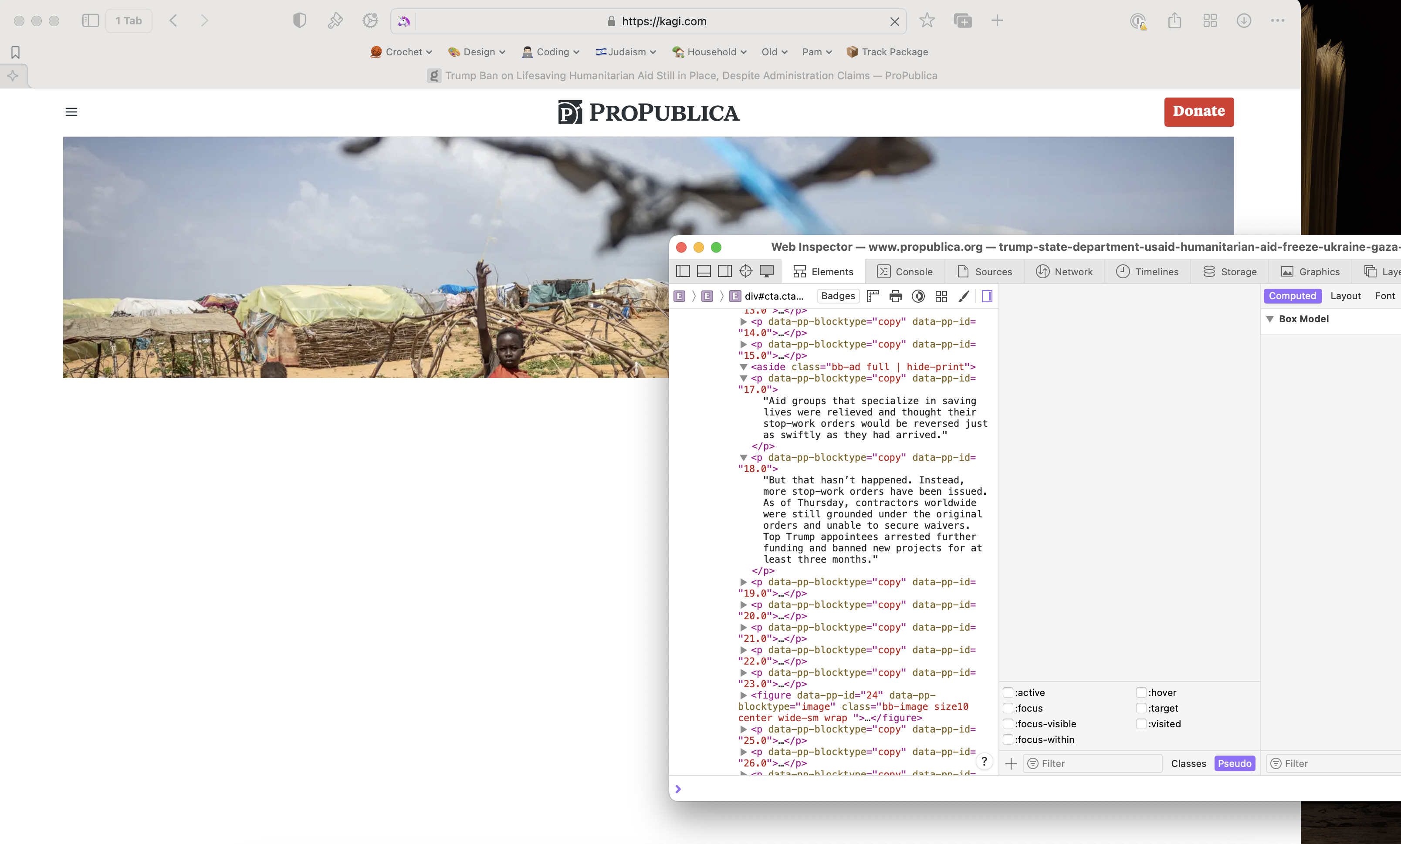The height and width of the screenshot is (844, 1401).
Task: Select the Classes button
Action: coord(1188,763)
